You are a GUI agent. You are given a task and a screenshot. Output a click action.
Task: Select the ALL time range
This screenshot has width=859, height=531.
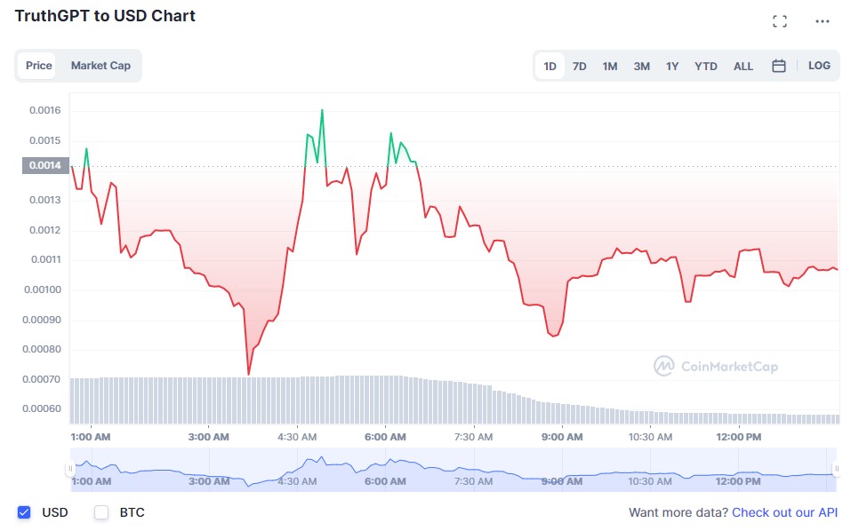[x=743, y=65]
